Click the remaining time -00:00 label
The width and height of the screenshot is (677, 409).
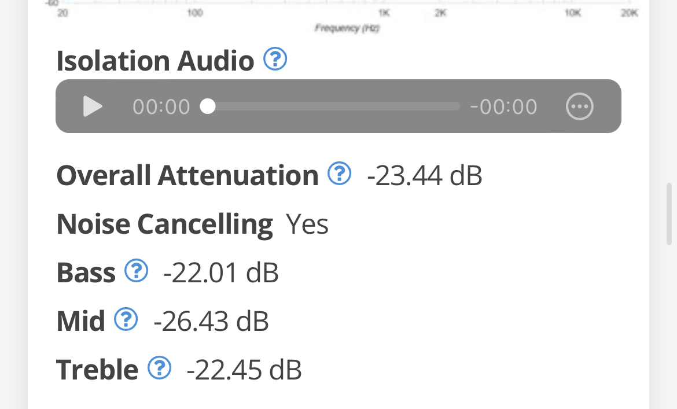click(x=503, y=107)
